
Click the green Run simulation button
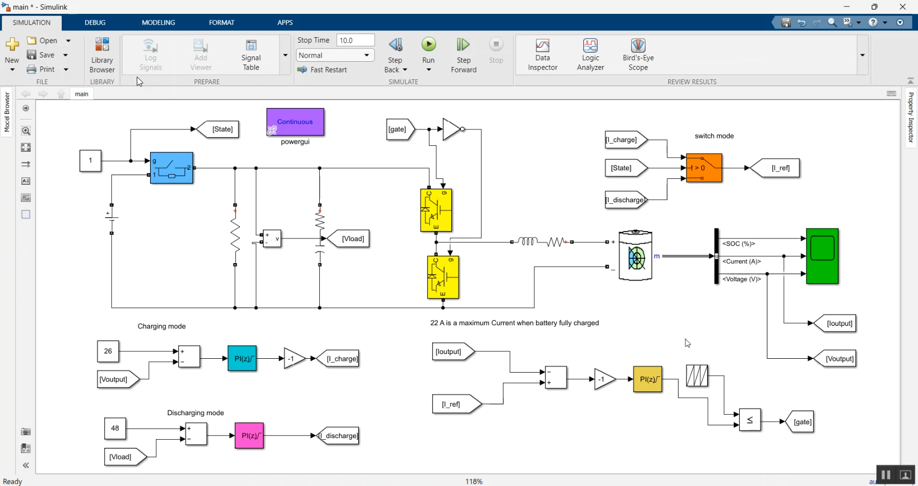(x=428, y=45)
